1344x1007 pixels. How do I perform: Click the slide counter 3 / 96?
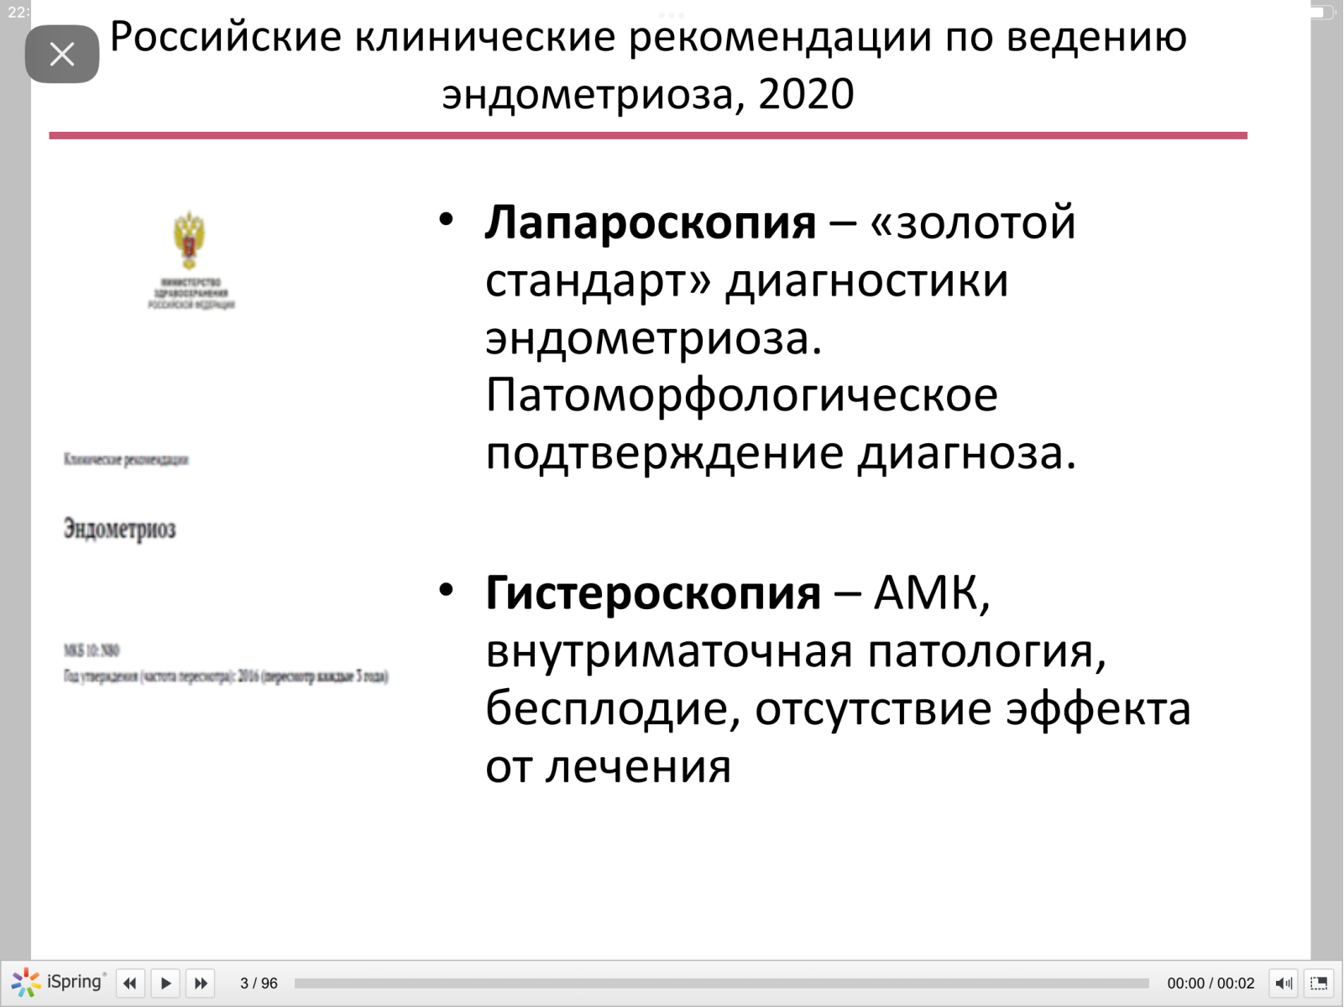click(x=259, y=984)
